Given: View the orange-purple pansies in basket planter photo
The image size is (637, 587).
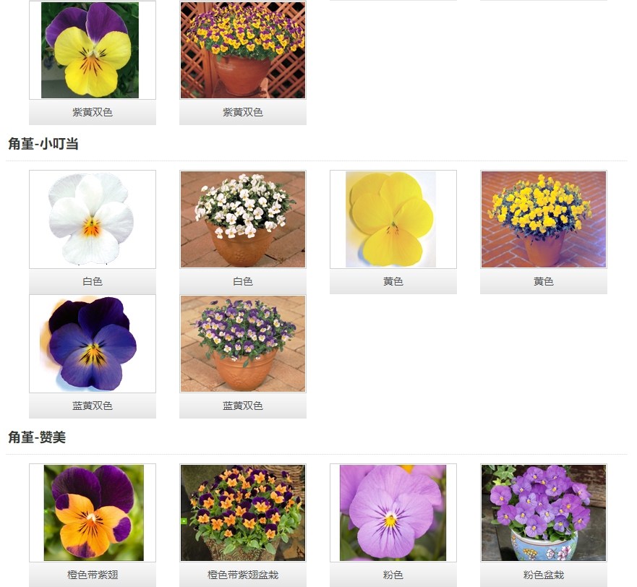Looking at the screenshot, I should click(242, 513).
